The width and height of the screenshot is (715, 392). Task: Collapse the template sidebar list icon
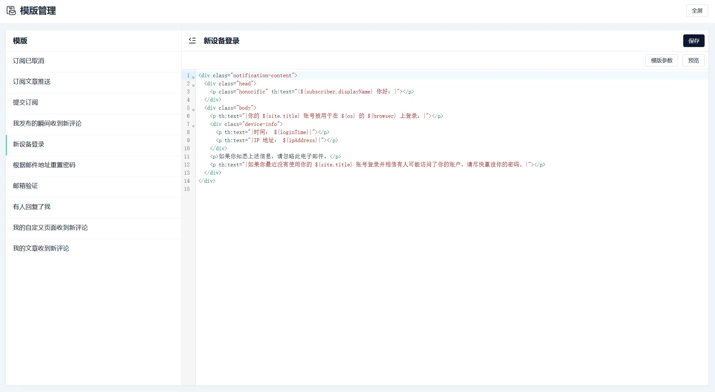192,41
